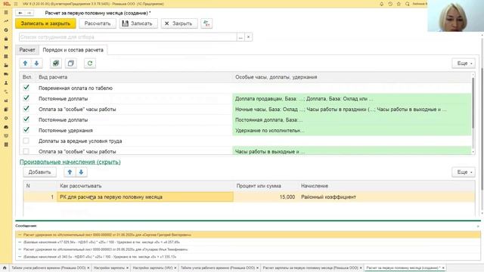Toggle checkbox of Постоянные доплаты with Постоянная доплата
Image resolution: width=484 pixels, height=272 pixels.
tap(26, 119)
